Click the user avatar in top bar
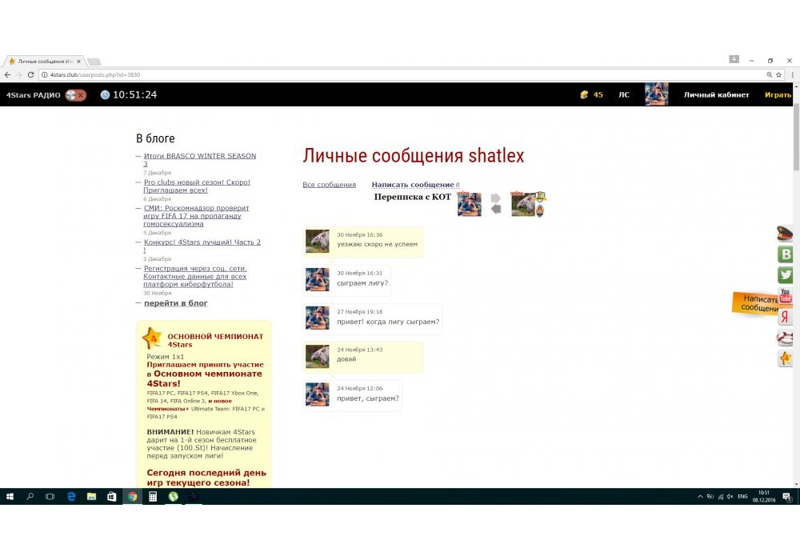This screenshot has width=800, height=560. (656, 94)
